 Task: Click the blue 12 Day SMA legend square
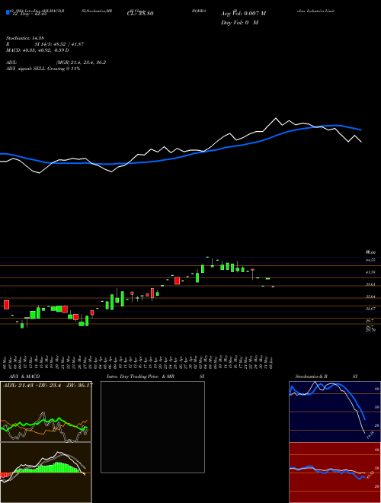pyautogui.click(x=8, y=13)
